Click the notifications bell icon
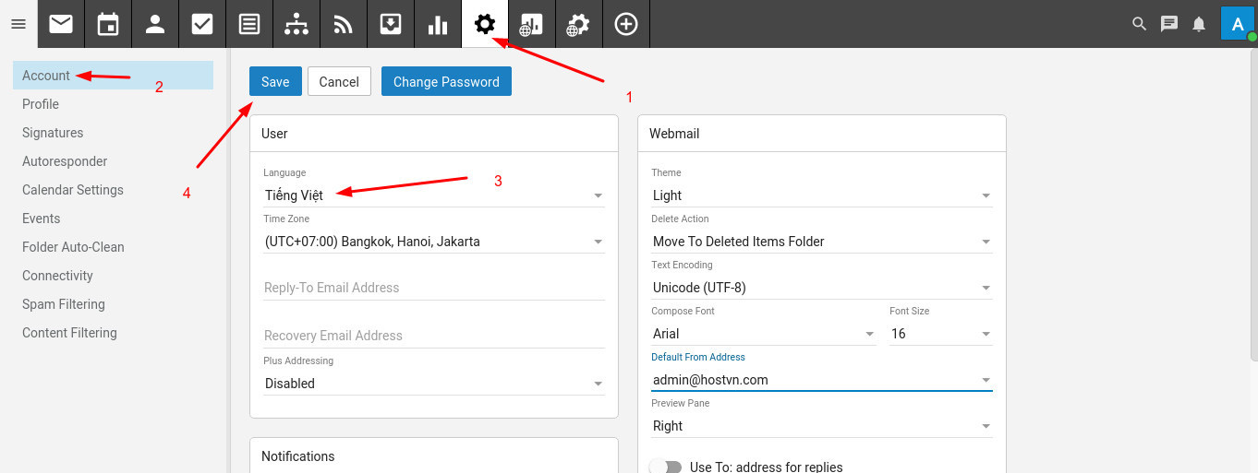The height and width of the screenshot is (473, 1258). coord(1199,24)
